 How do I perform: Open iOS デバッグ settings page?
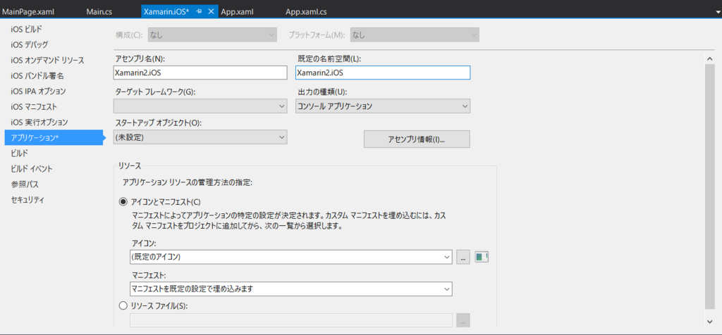pos(30,44)
